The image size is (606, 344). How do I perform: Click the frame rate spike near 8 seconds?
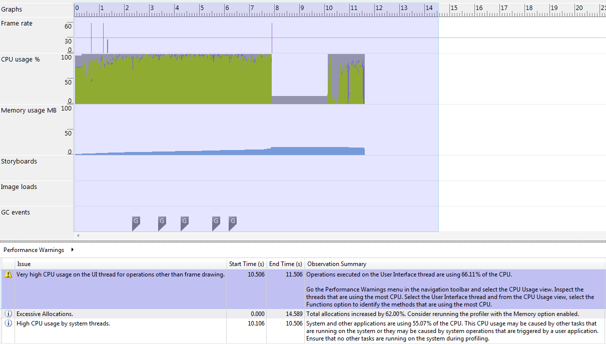point(272,38)
